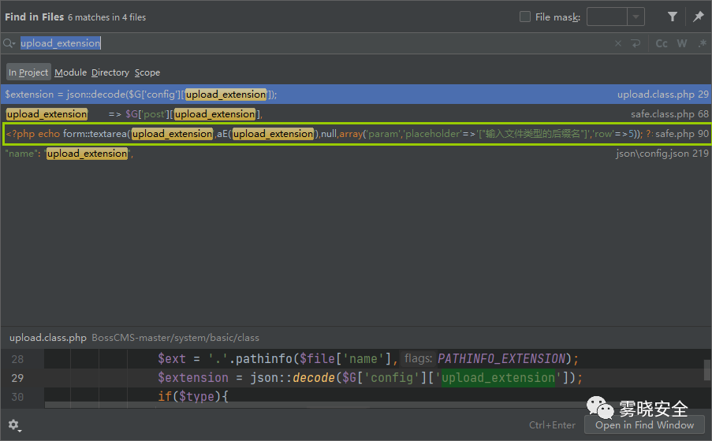Click the BossCMS-master/system/basic/class path
712x441 pixels.
pyautogui.click(x=175, y=338)
